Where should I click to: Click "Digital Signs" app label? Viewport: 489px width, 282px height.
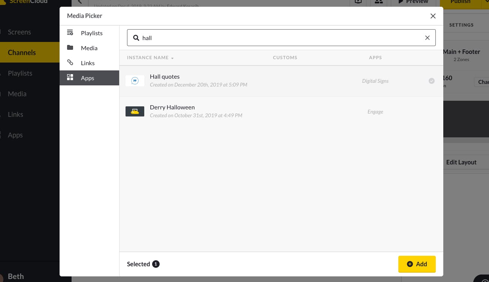point(375,81)
